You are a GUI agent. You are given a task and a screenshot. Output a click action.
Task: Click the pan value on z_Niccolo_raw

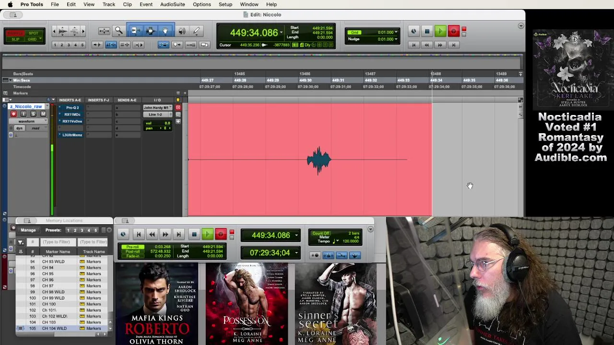click(165, 128)
